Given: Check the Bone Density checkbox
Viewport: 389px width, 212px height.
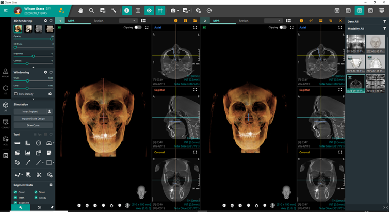Looking at the screenshot, I should 15,94.
